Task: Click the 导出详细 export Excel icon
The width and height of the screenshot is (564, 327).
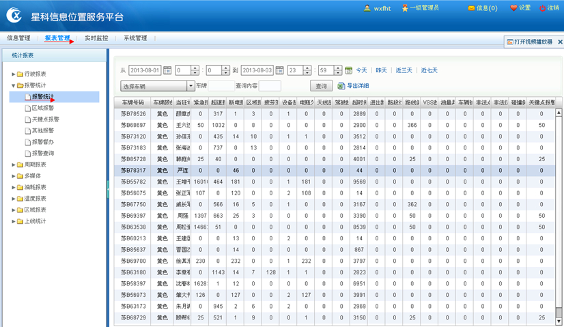Action: [341, 86]
